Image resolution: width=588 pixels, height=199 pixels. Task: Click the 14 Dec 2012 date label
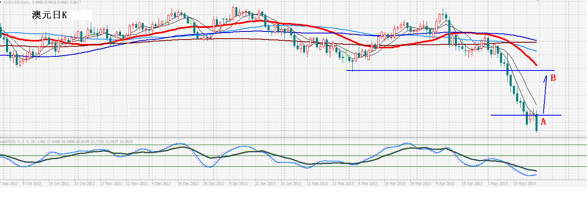(188, 183)
